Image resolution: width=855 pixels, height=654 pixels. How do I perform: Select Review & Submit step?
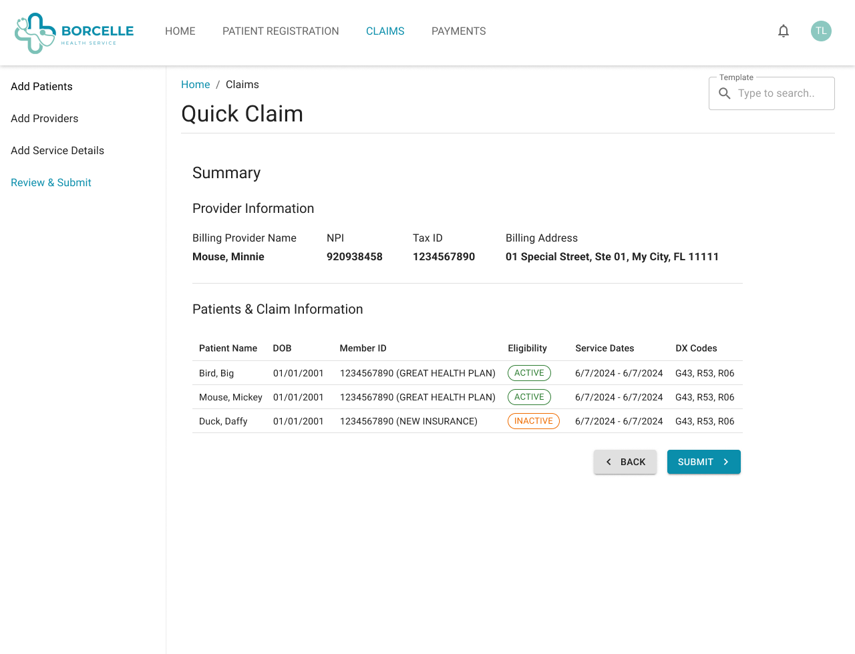tap(51, 183)
